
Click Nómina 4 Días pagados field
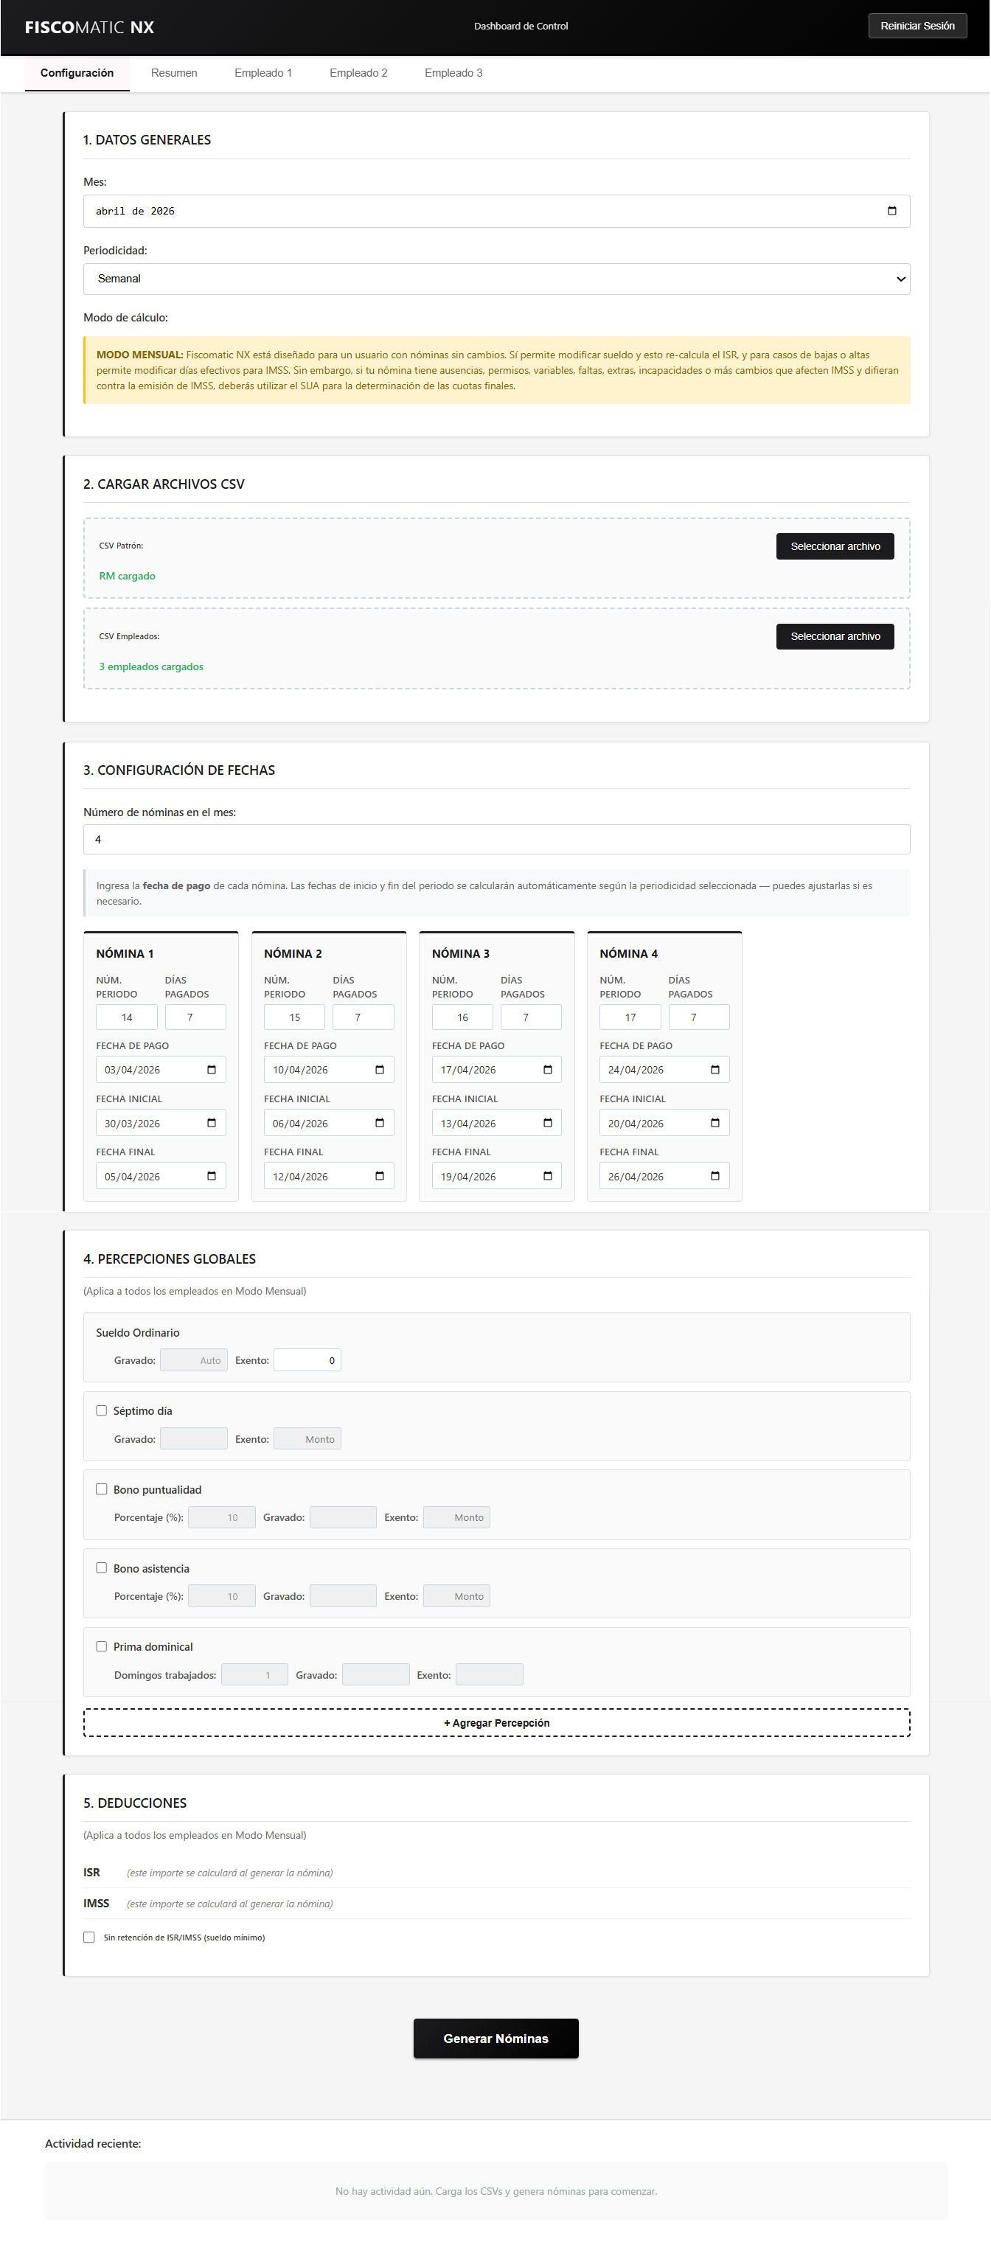[x=698, y=1017]
